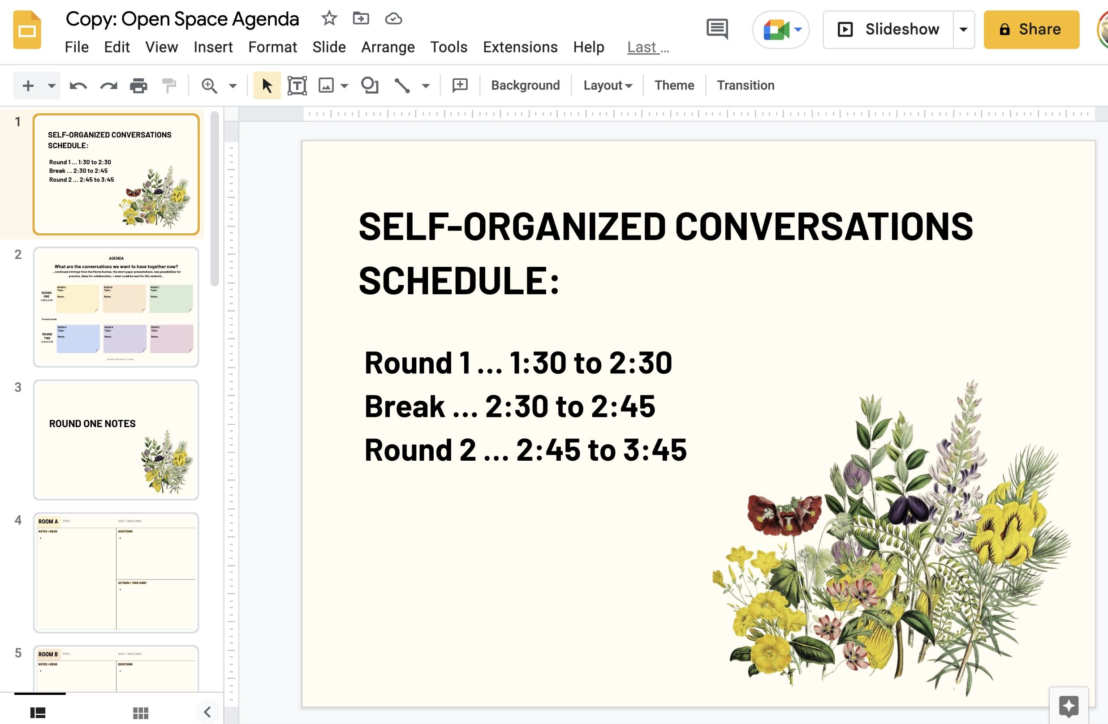Select the text box tool
1108x724 pixels.
[x=297, y=86]
